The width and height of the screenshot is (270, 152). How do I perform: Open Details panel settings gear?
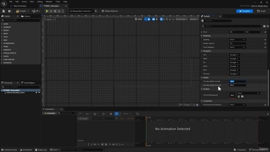[x=268, y=26]
